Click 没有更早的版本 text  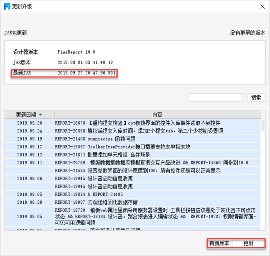pos(247,33)
